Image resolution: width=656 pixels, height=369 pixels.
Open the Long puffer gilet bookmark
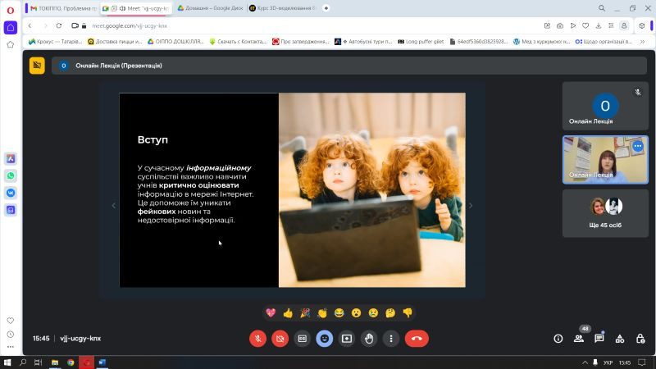click(421, 42)
